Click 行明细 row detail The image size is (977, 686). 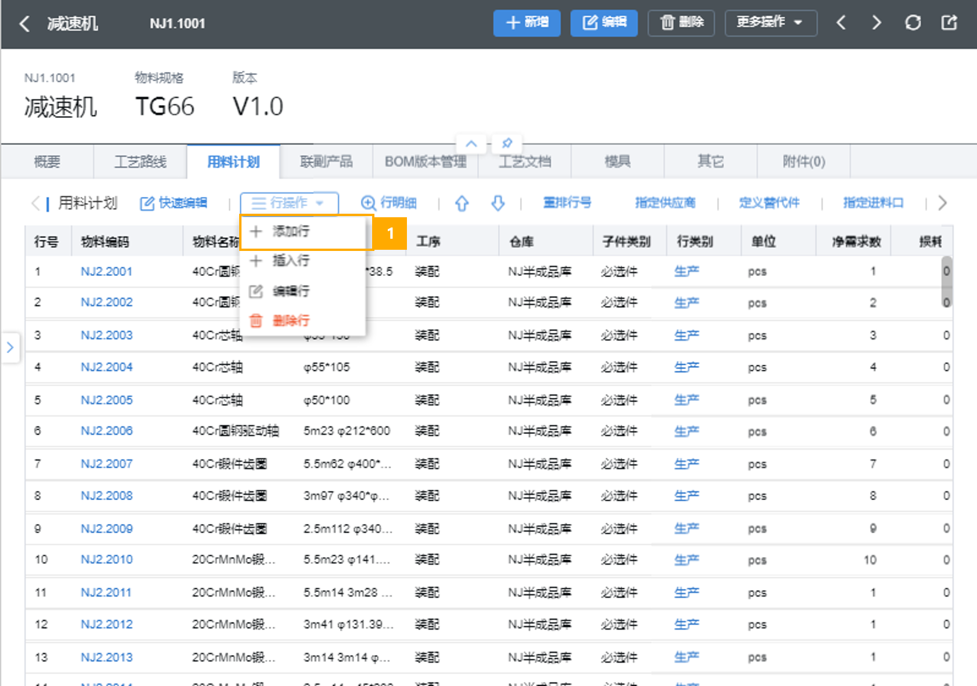click(x=389, y=203)
